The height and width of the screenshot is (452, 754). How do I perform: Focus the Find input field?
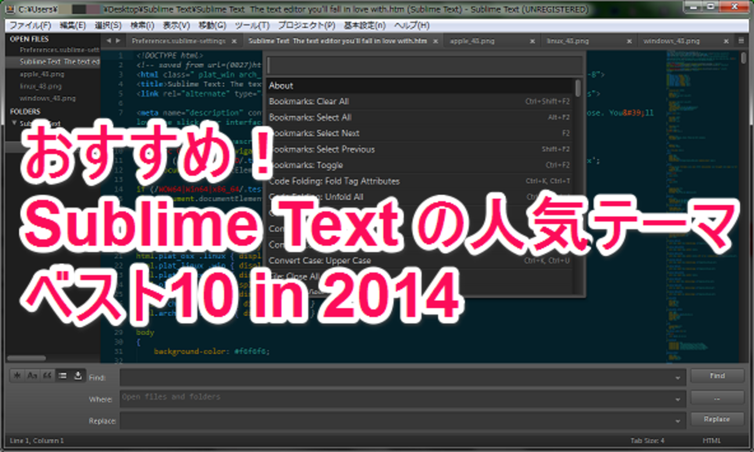(x=402, y=377)
